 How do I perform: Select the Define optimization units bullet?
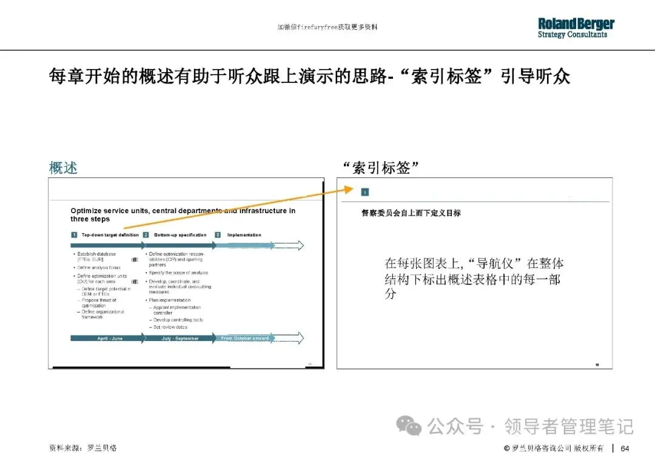coord(101,279)
